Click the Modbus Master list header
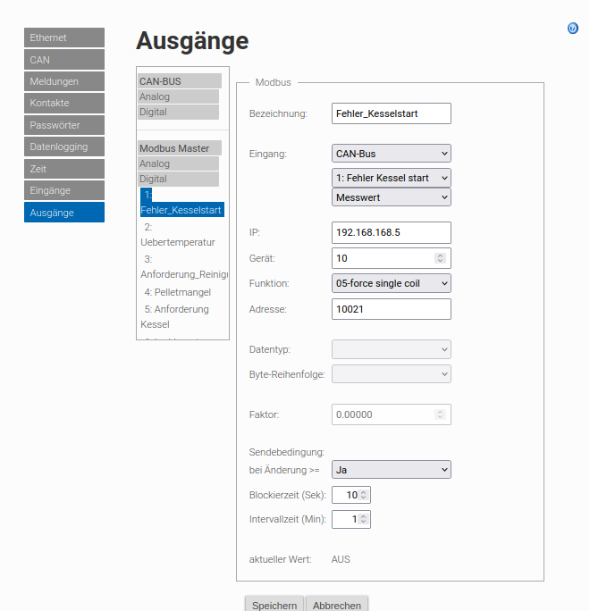 [x=180, y=148]
